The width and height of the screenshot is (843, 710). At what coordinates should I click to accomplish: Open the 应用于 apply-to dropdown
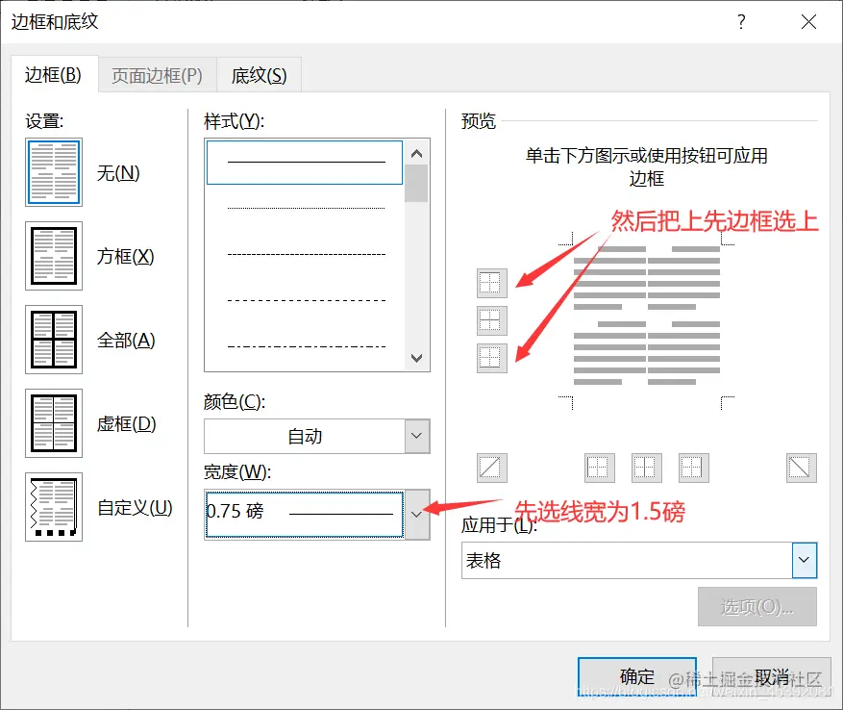[x=805, y=559]
